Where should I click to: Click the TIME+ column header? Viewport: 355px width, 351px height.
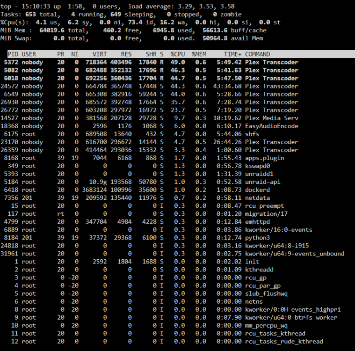pyautogui.click(x=233, y=54)
